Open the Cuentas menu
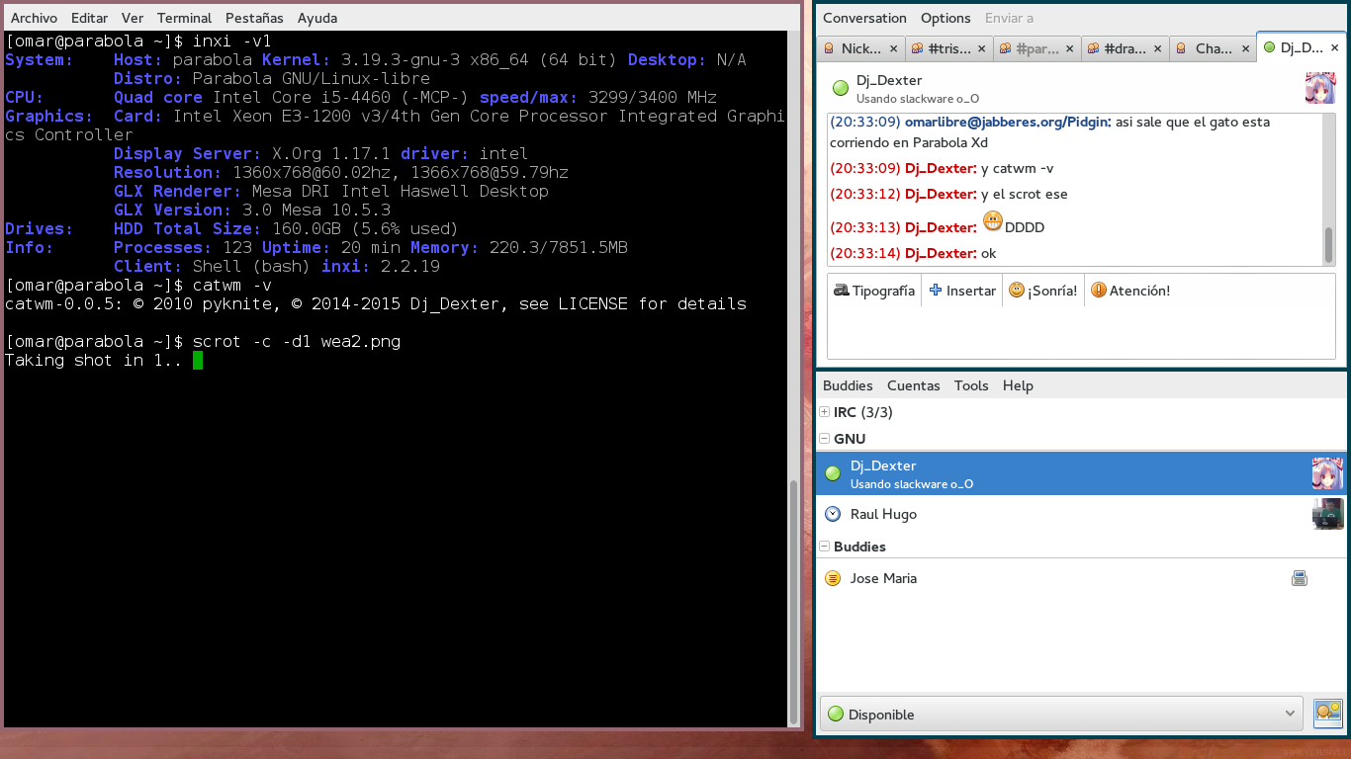Viewport: 1351px width, 759px height. point(913,385)
